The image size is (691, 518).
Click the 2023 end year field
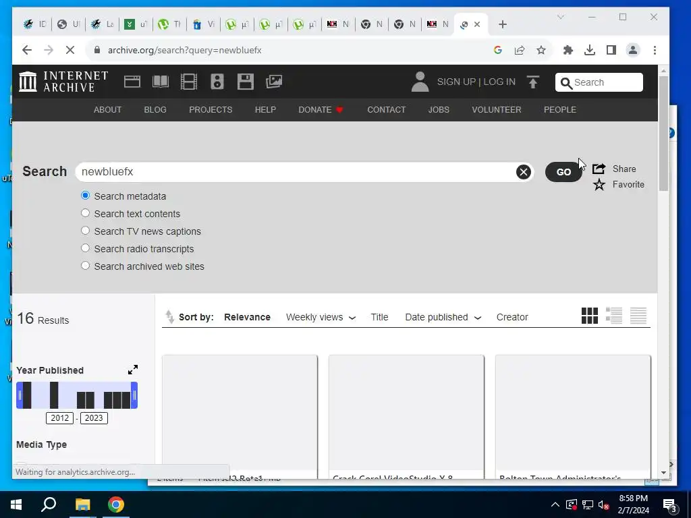(x=94, y=418)
